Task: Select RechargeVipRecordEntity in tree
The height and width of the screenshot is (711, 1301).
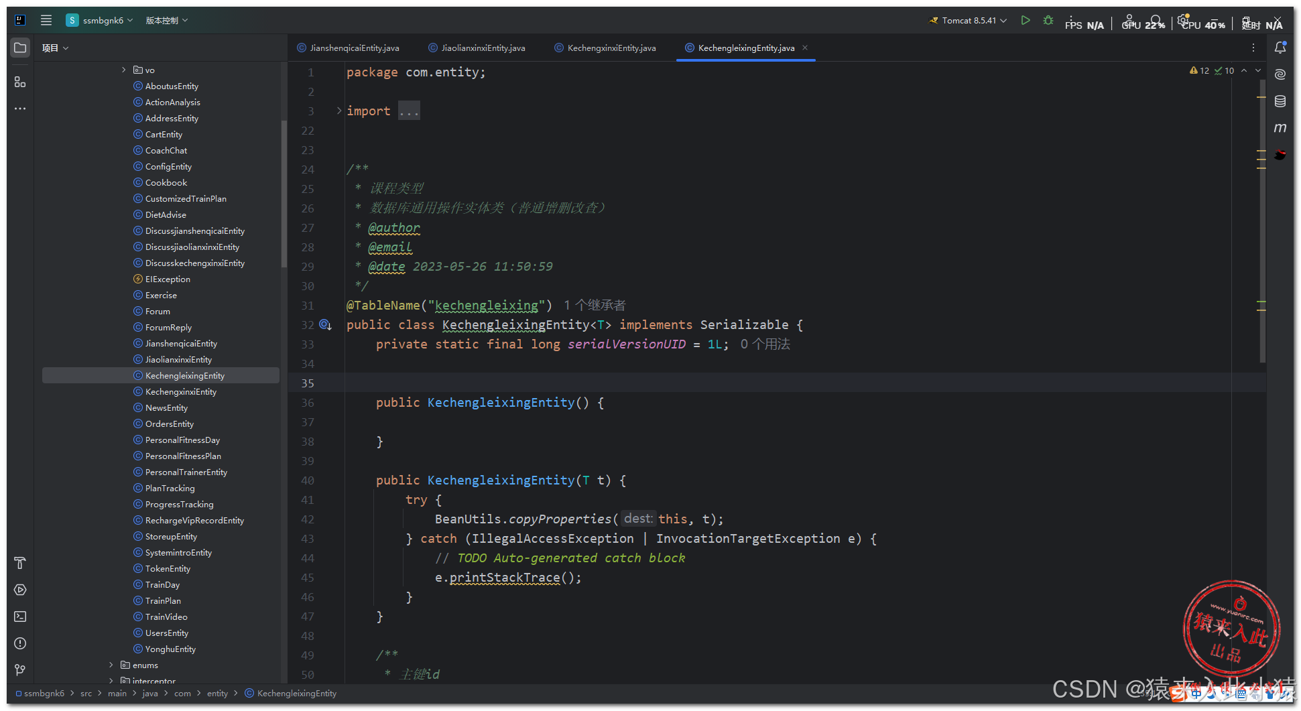Action: [x=194, y=520]
